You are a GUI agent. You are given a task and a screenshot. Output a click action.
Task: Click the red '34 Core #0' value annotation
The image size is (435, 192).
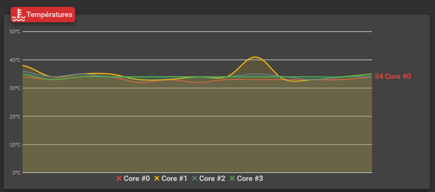[393, 77]
